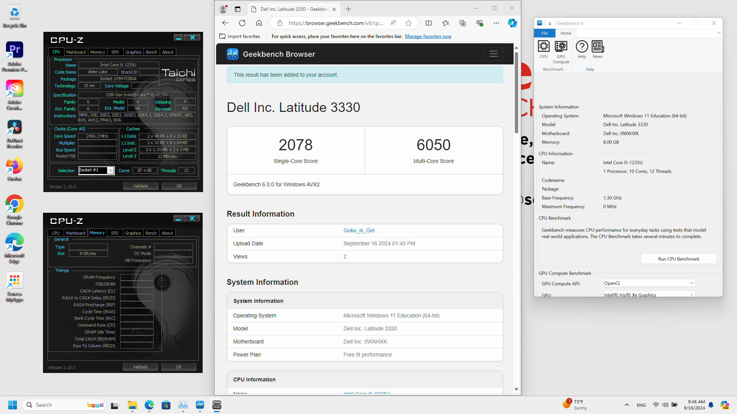Open Edge settings and more menu
The height and width of the screenshot is (414, 737).
[x=496, y=23]
